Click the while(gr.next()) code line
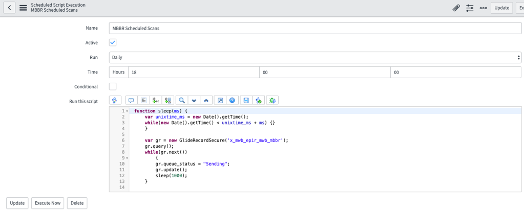The height and width of the screenshot is (211, 524). pyautogui.click(x=166, y=152)
